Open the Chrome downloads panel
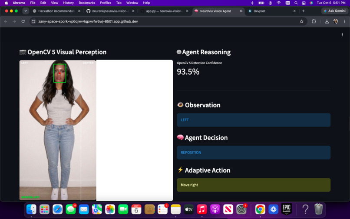 tap(327, 21)
